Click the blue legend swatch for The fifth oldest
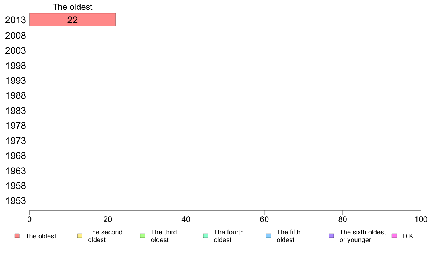Screen dimensions: 431x267 pos(268,236)
